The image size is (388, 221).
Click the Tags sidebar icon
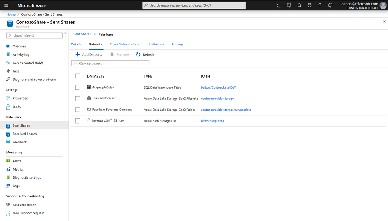(8, 71)
